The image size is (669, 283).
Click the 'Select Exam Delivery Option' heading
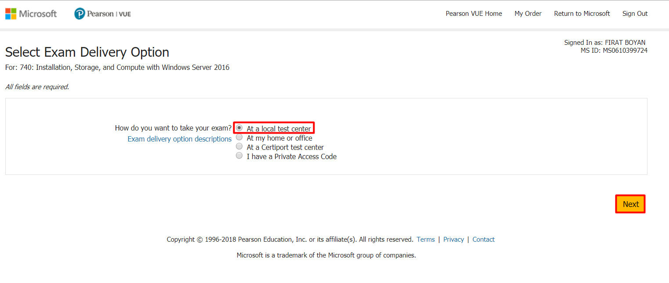pyautogui.click(x=87, y=52)
